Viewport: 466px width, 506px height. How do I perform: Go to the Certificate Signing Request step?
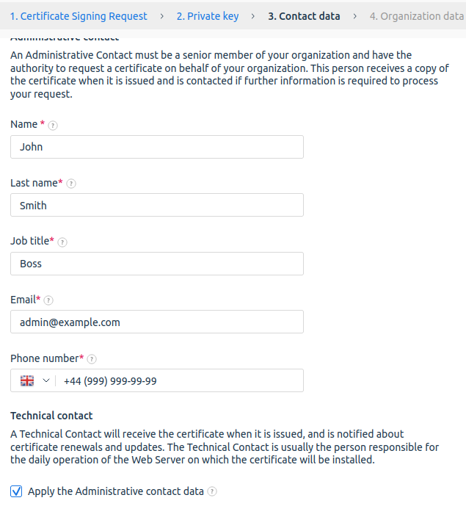coord(79,16)
